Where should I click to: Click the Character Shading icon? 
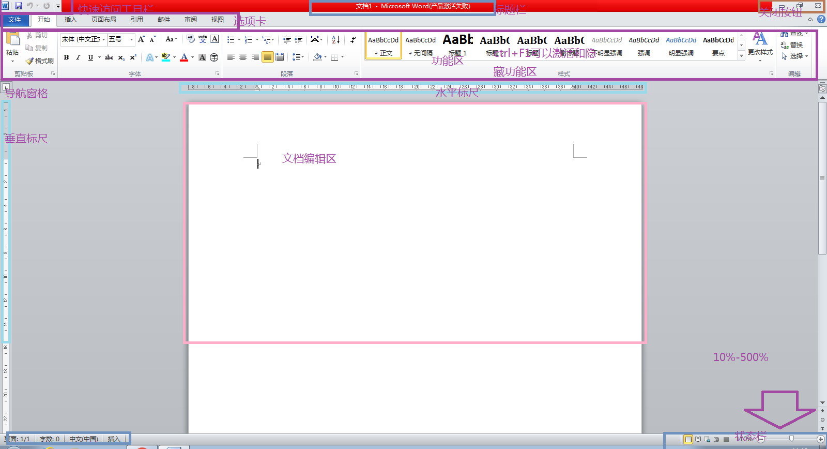point(202,57)
